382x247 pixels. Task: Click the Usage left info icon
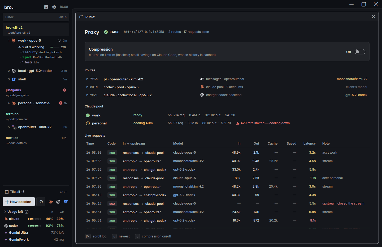click(x=27, y=212)
